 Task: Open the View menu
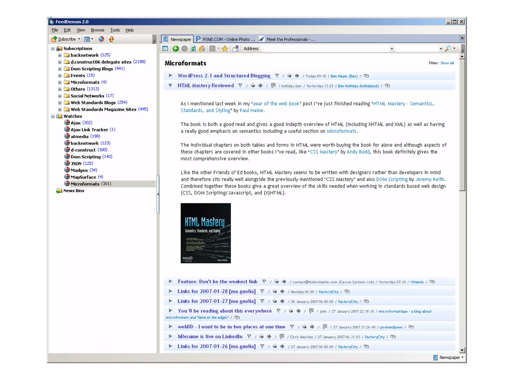coord(81,30)
